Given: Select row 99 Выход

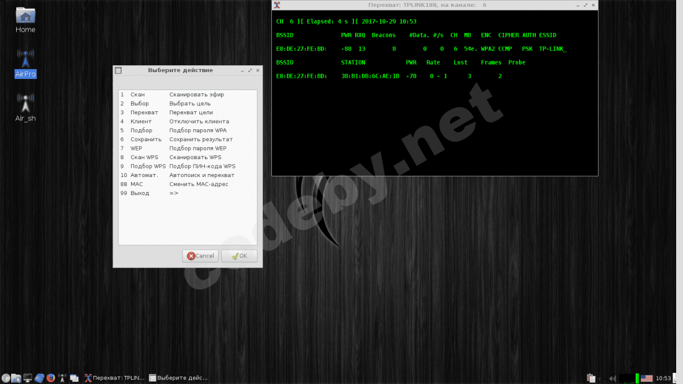Looking at the screenshot, I should point(188,193).
